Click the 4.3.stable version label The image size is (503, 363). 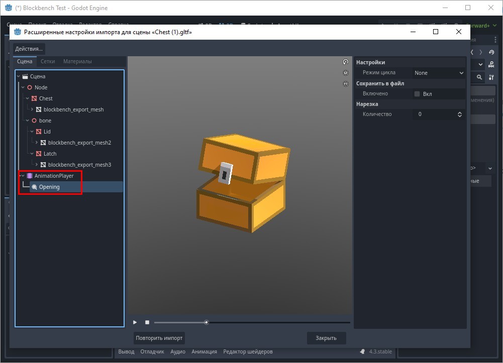click(x=380, y=351)
